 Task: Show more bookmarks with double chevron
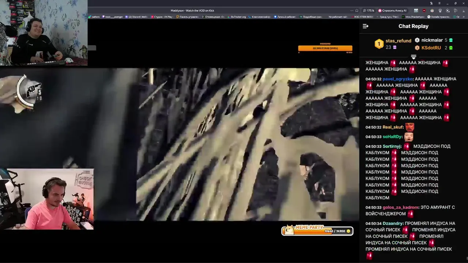click(x=464, y=17)
